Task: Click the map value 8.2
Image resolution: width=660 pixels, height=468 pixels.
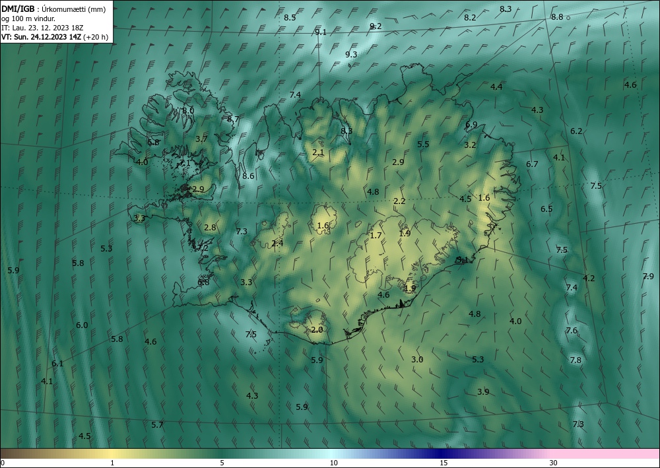Action: click(x=470, y=18)
